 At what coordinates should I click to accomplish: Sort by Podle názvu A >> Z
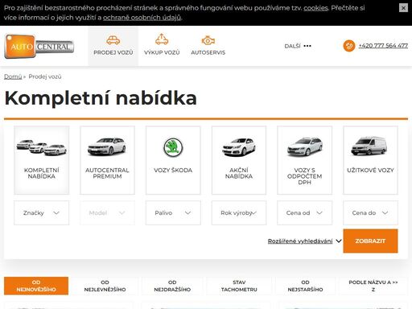point(373,286)
